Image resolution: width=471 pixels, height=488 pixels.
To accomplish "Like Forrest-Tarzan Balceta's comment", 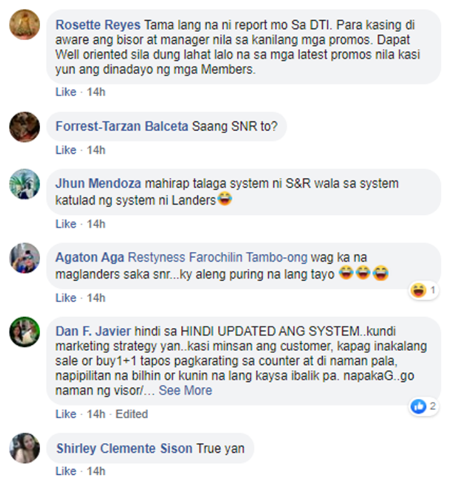I will coord(66,150).
